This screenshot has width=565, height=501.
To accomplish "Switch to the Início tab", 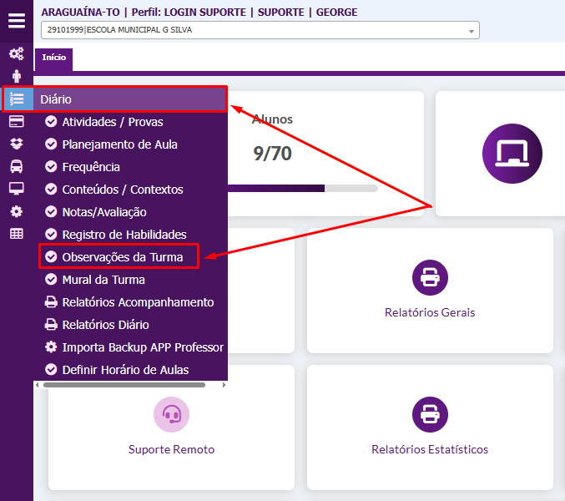I will (54, 58).
